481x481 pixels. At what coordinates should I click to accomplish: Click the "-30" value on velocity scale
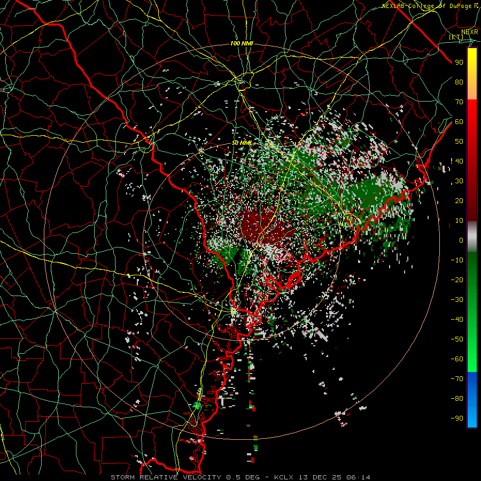point(457,300)
